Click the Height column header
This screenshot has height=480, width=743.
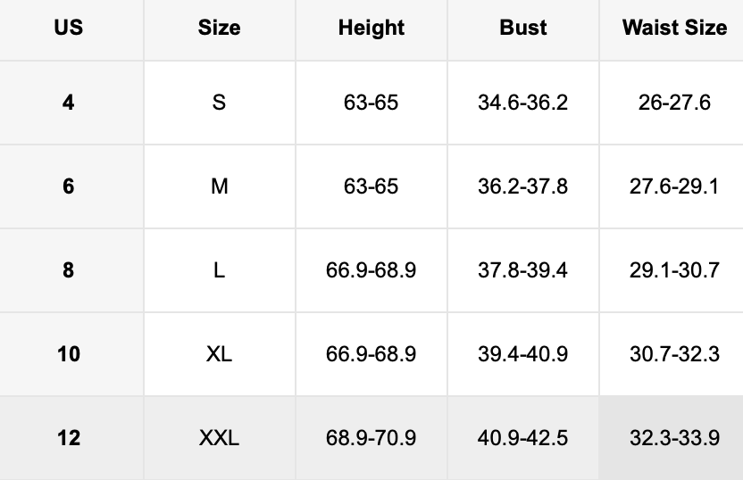pyautogui.click(x=371, y=28)
